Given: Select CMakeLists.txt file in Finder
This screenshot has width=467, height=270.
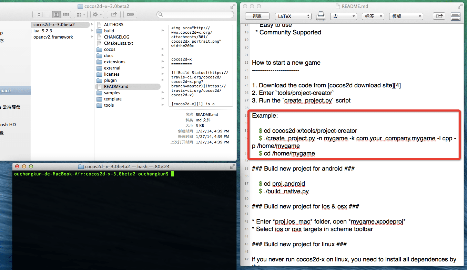Looking at the screenshot, I should 118,43.
